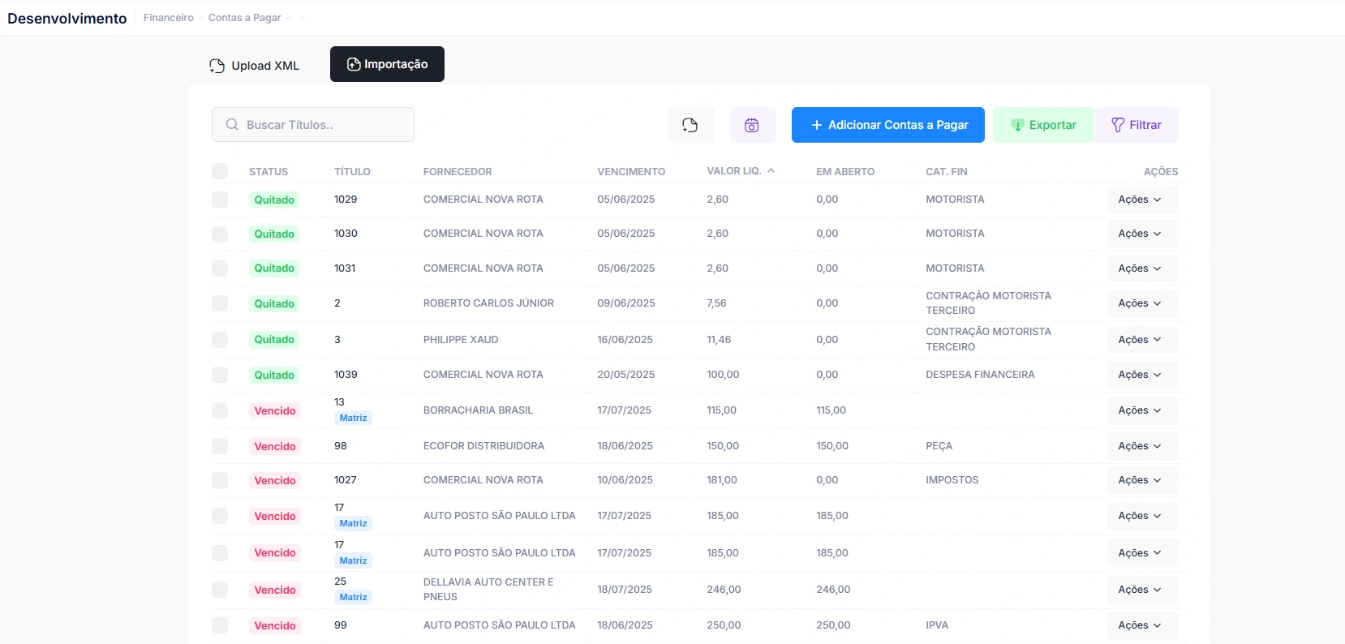Check the row for título 1029
The width and height of the screenshot is (1345, 644).
pos(220,200)
